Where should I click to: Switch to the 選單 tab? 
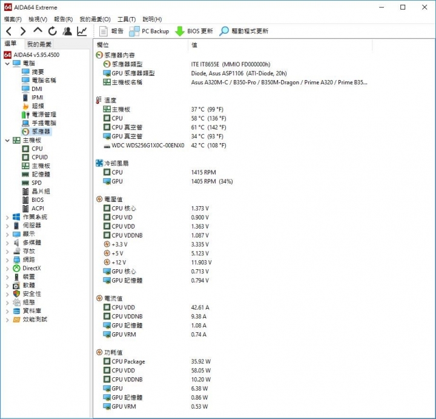click(10, 44)
